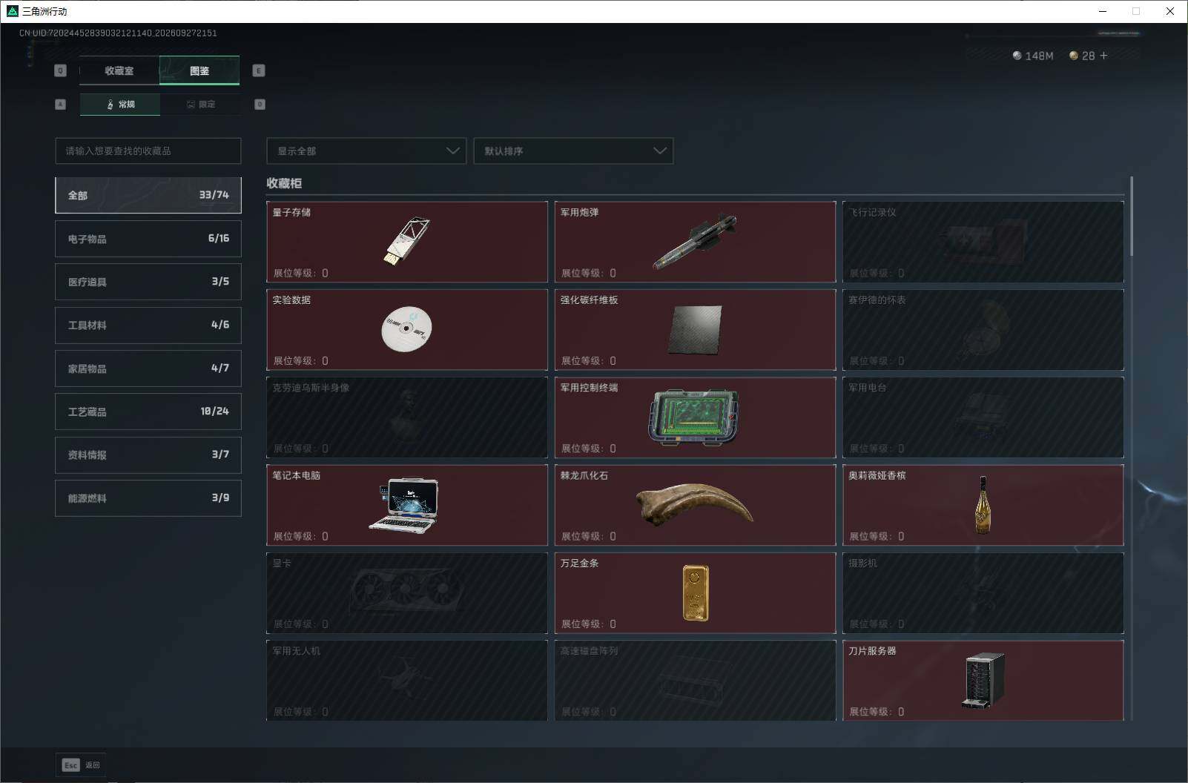Click the Esc key return icon

[71, 764]
